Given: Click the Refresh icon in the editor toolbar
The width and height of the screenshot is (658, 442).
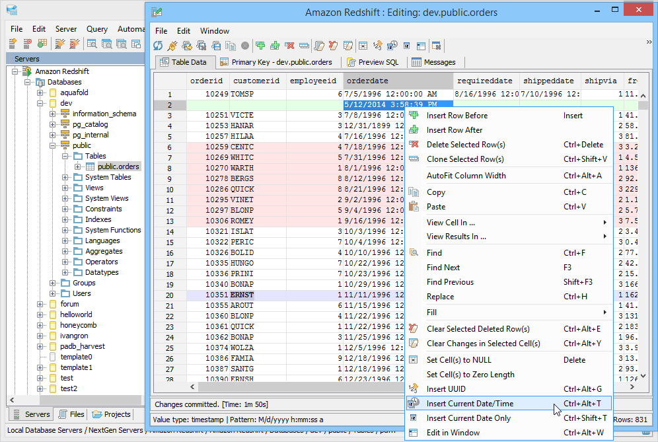Looking at the screenshot, I should [158, 46].
